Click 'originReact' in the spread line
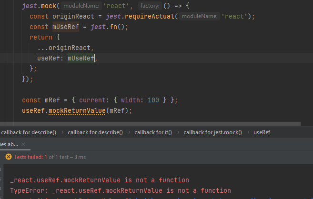The width and height of the screenshot is (313, 199). (x=70, y=48)
